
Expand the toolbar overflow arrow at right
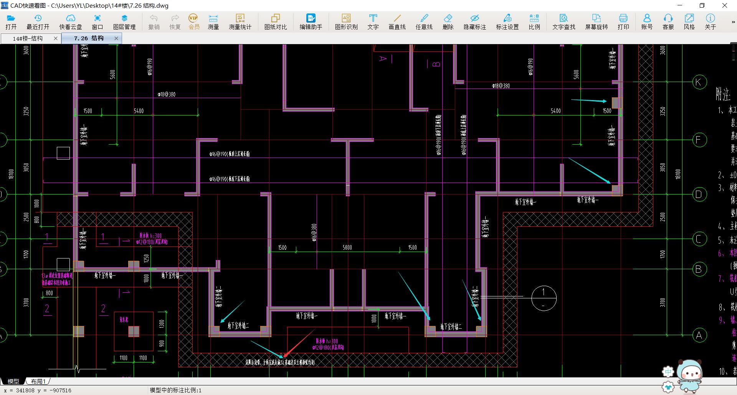[x=733, y=22]
